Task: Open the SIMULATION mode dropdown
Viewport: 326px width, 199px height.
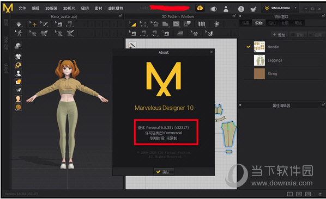Action: tap(280, 8)
